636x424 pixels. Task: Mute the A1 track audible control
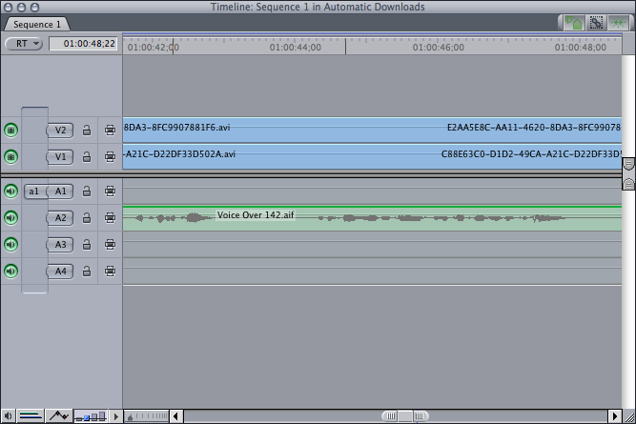[10, 192]
